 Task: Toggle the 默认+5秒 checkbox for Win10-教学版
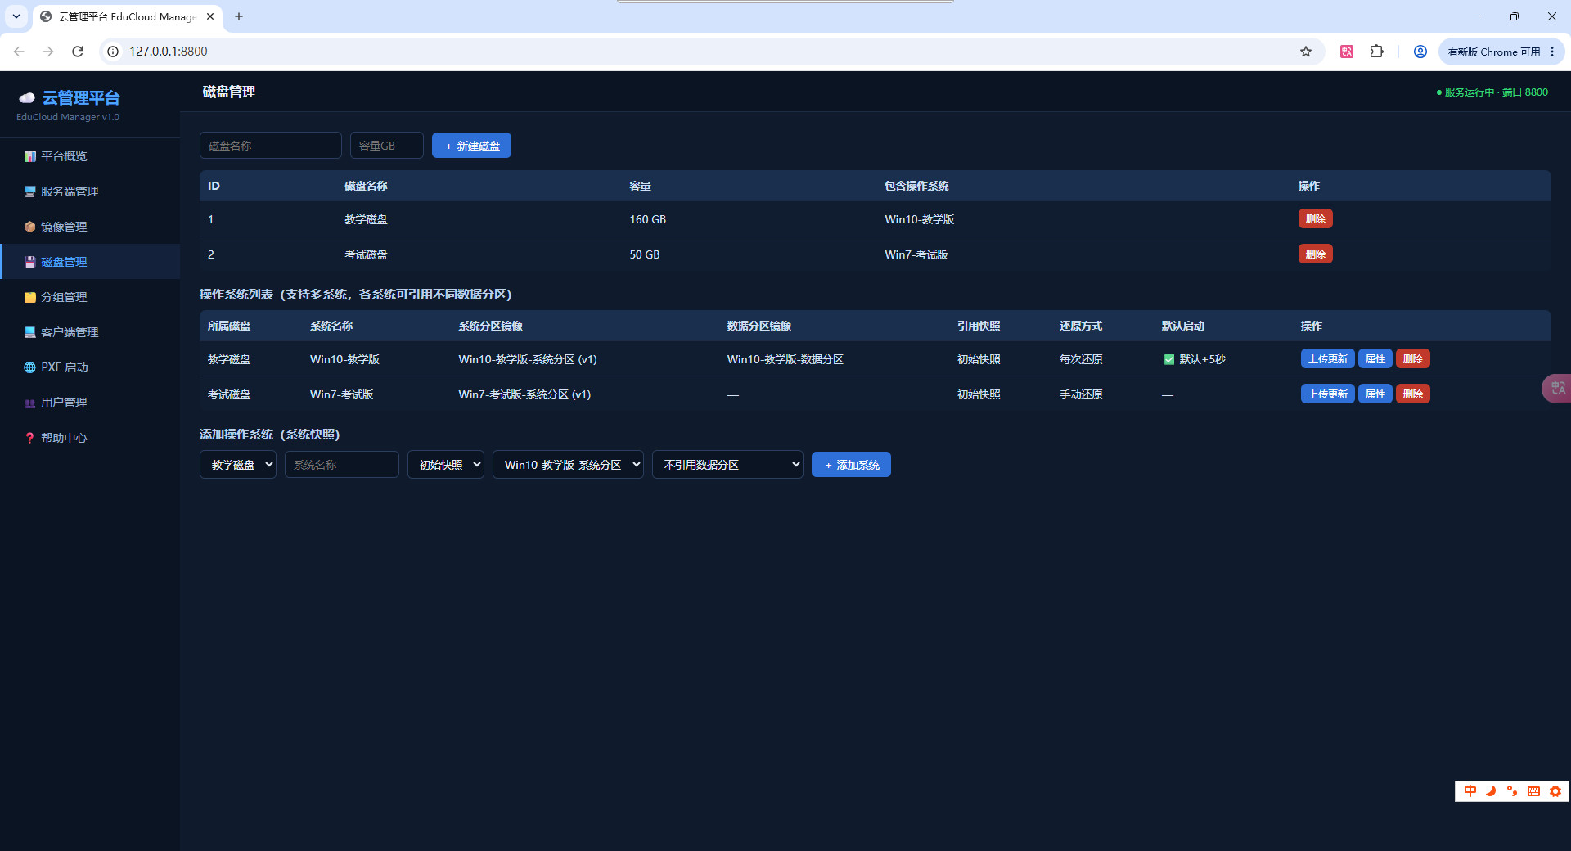(1168, 359)
